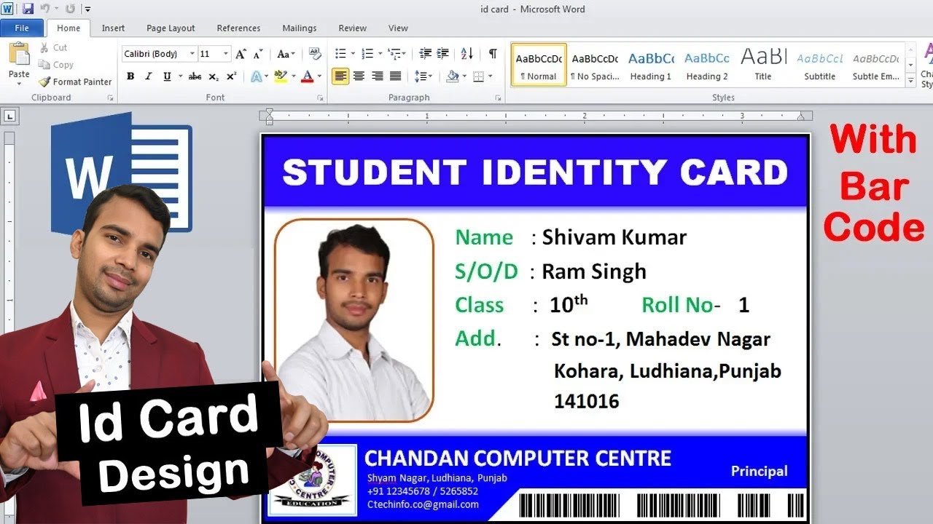Clear all text formatting
The image size is (933, 524).
coord(315,54)
